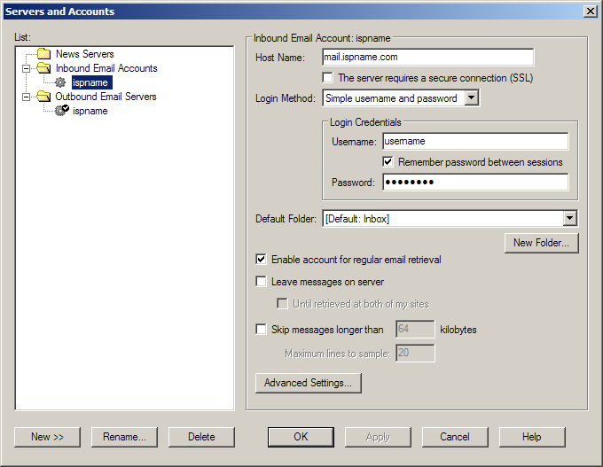This screenshot has width=603, height=467.
Task: Enable the secure connection (SSL) checkbox
Action: coord(328,78)
